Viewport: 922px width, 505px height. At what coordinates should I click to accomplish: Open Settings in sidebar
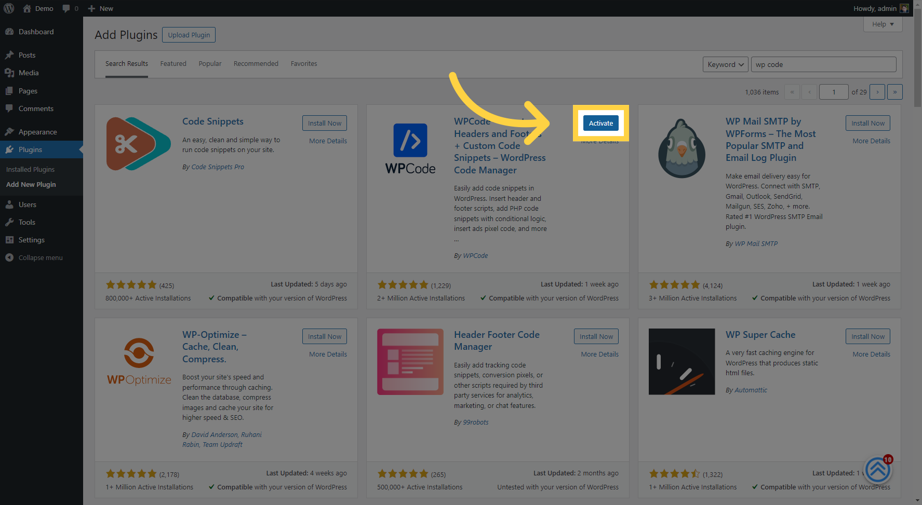point(42,240)
